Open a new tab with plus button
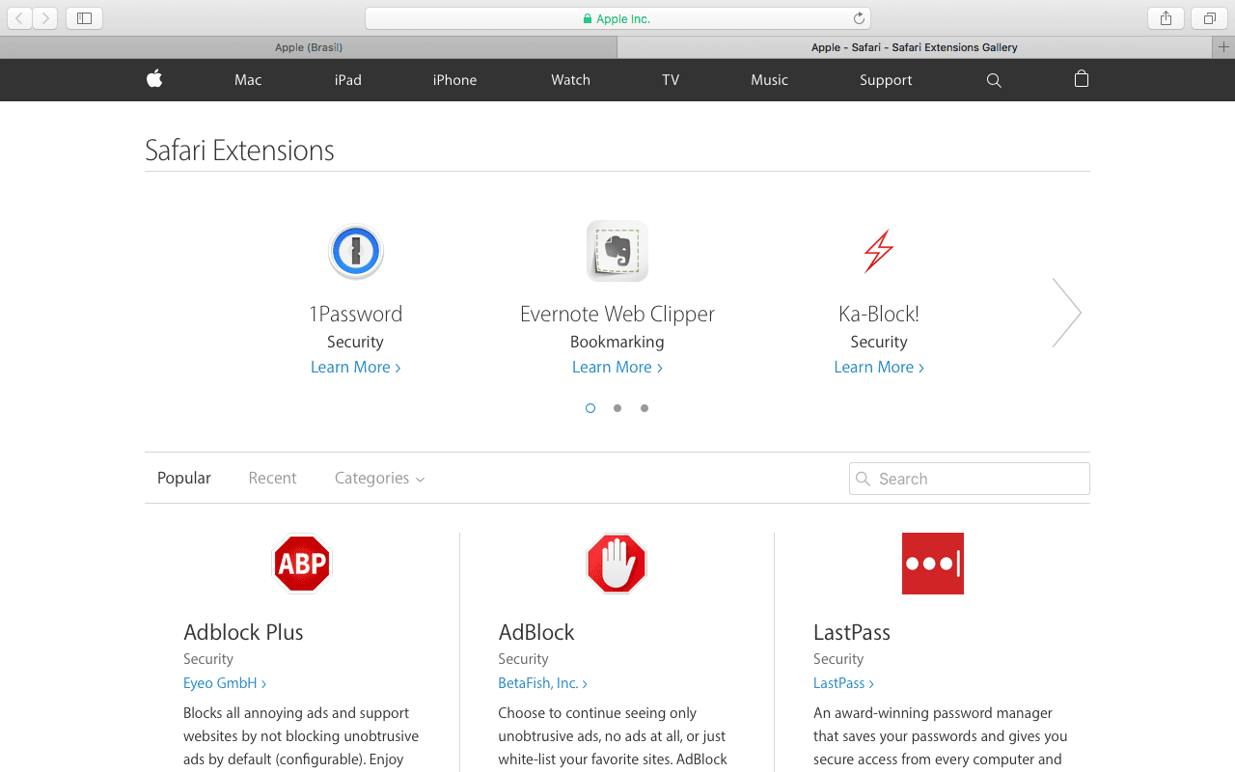Image resolution: width=1235 pixels, height=772 pixels. pos(1223,47)
